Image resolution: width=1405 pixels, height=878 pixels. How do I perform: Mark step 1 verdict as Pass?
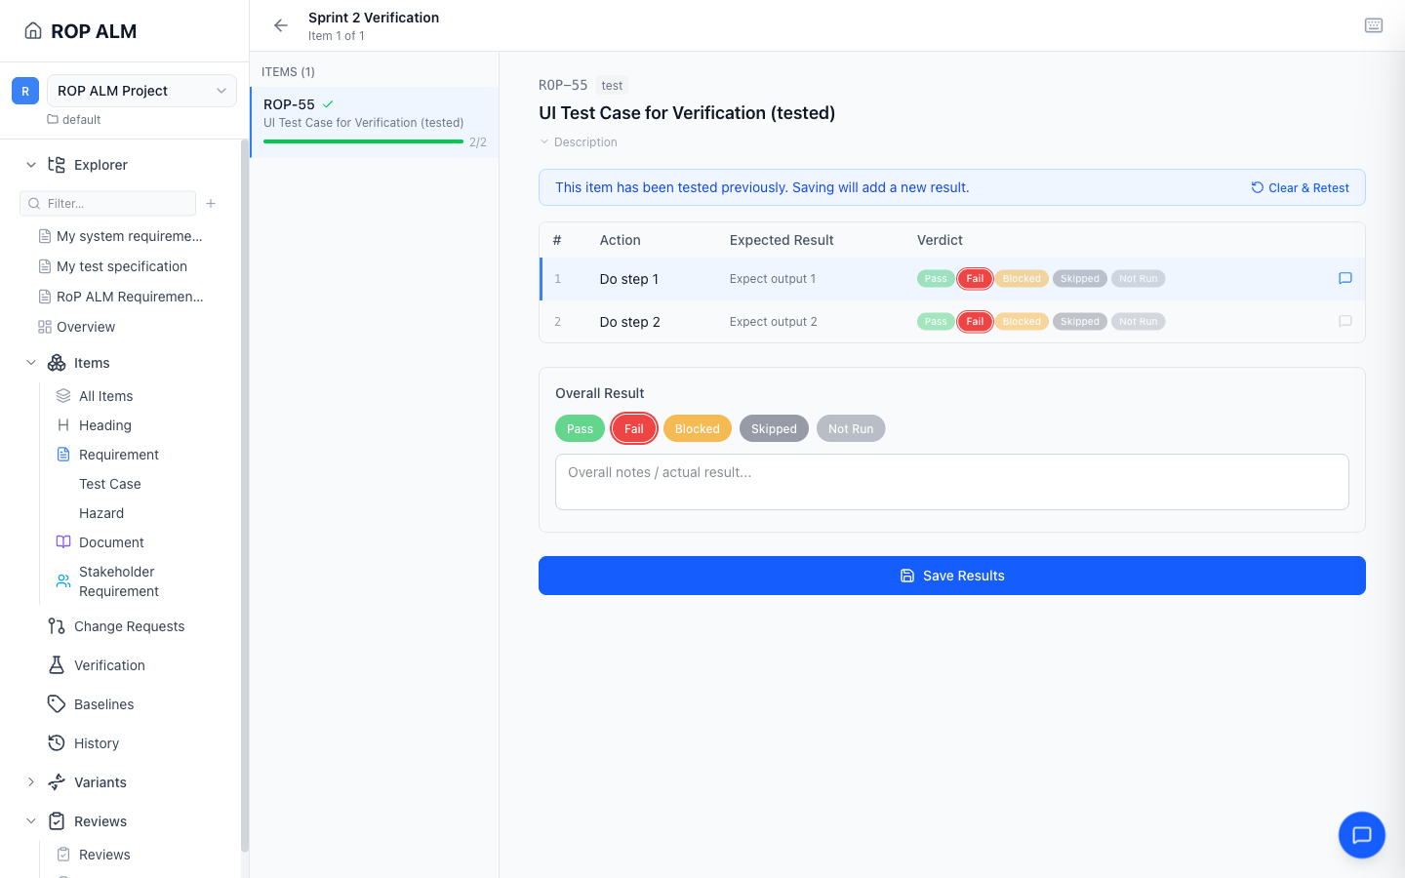pyautogui.click(x=936, y=278)
